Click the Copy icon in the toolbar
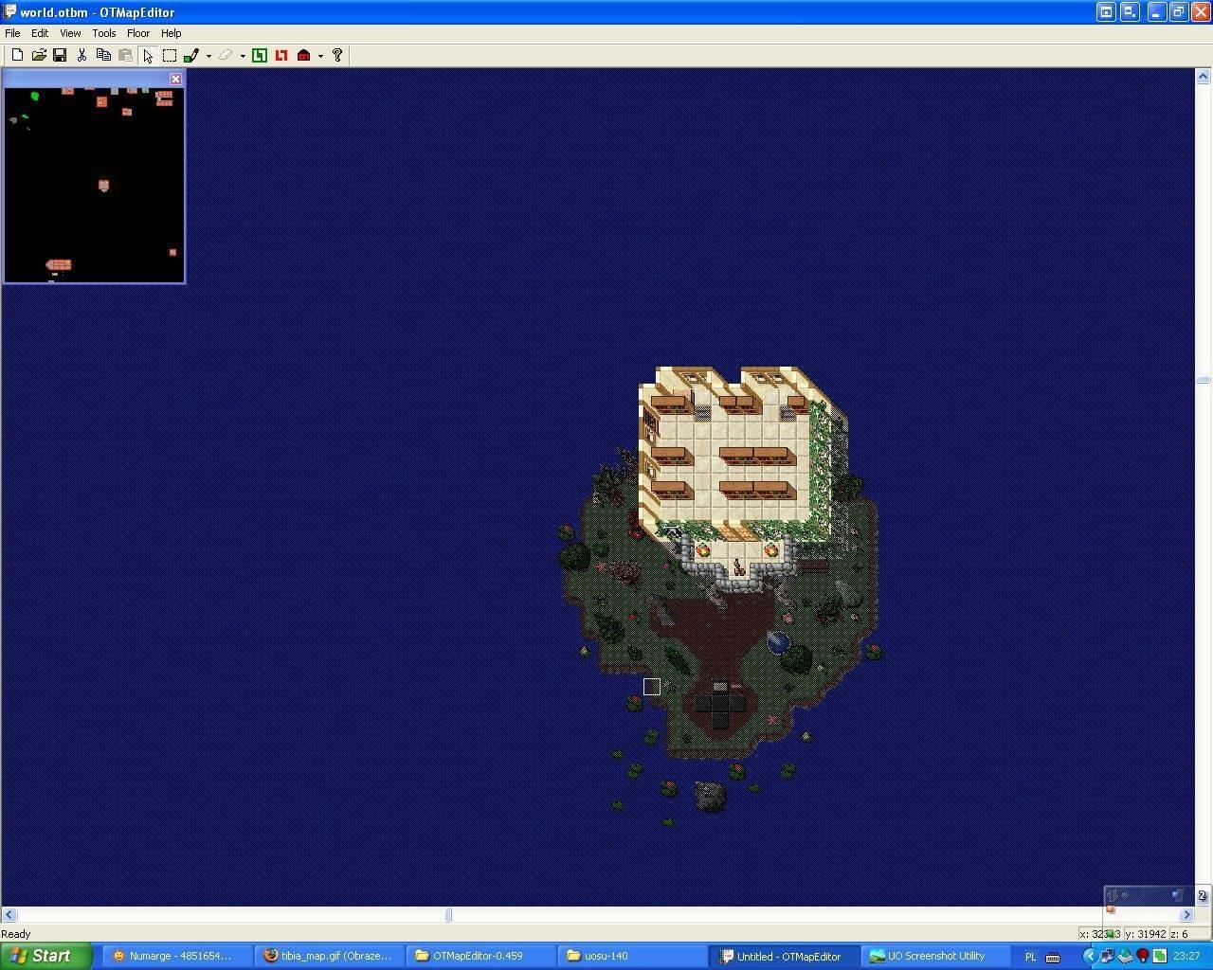The height and width of the screenshot is (970, 1213). 103,55
